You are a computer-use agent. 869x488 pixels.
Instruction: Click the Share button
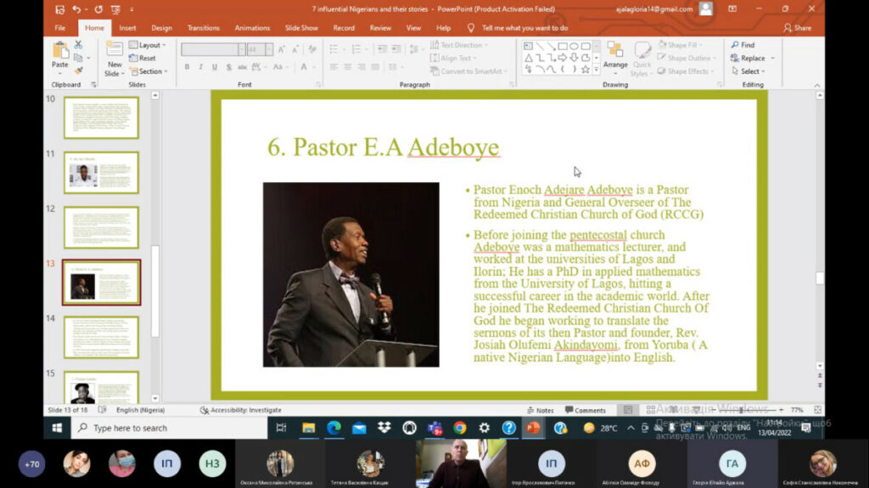coord(797,28)
